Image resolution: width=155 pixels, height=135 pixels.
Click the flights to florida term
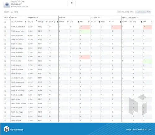click(x=16, y=57)
